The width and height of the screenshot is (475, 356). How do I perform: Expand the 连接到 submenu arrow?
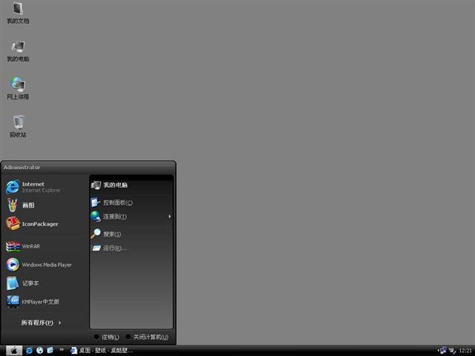pos(170,217)
